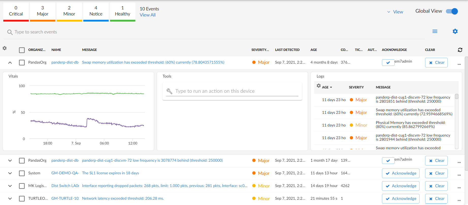This screenshot has height=205, width=468.
Task: Filter by the Major severity tab
Action: coord(42,11)
